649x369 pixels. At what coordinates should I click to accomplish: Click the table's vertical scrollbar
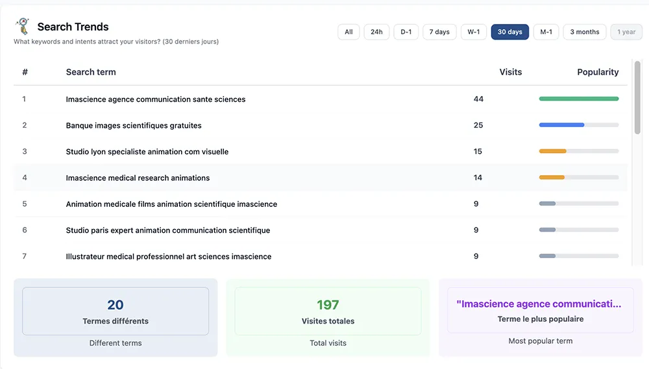pyautogui.click(x=637, y=97)
